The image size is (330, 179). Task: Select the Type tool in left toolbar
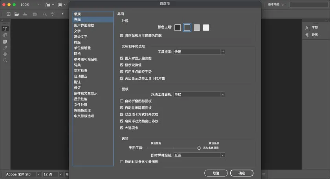pos(5,29)
